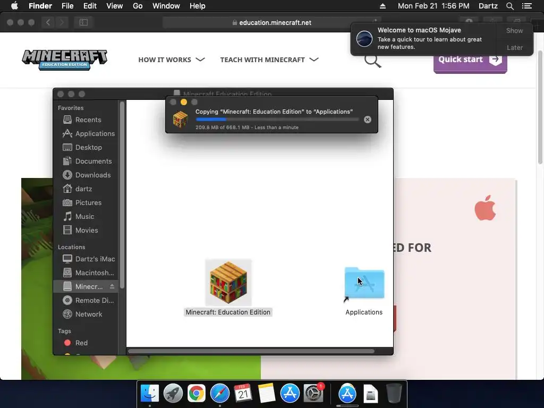
Task: Open the Apple menu
Action: (14, 6)
